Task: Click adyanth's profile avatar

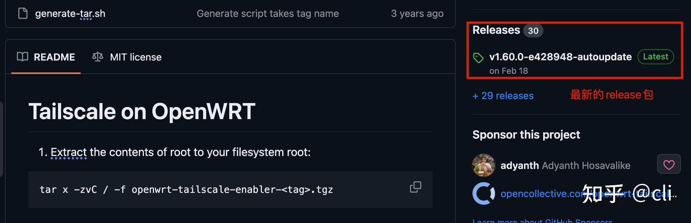Action: [483, 165]
